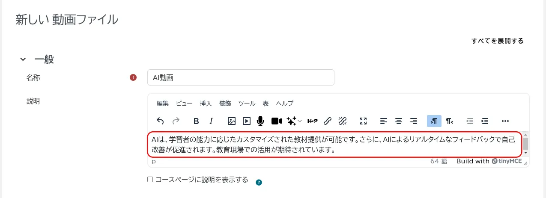Screen dimensions: 546x198
Task: Open the 編集 menu
Action: click(x=163, y=103)
